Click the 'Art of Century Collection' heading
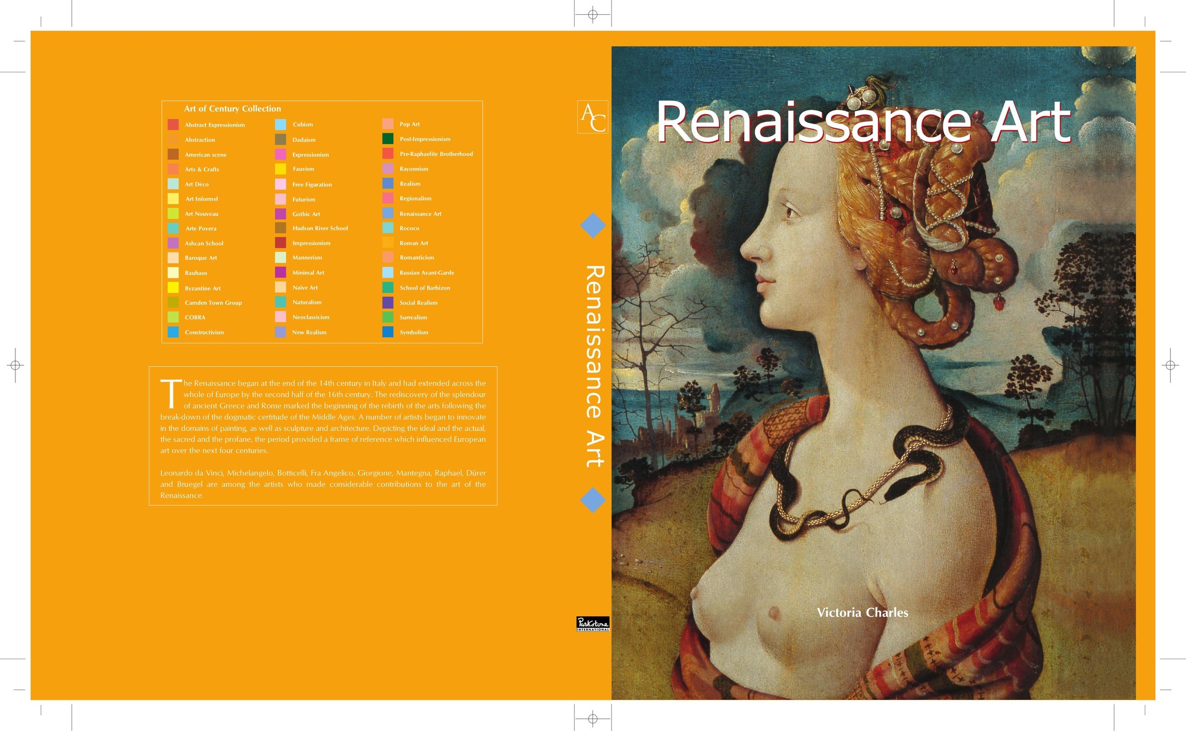1187x731 pixels. click(x=232, y=109)
